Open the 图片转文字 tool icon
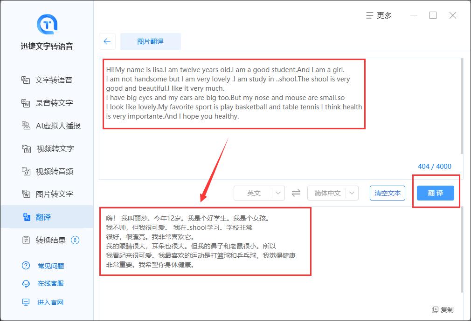 point(26,194)
